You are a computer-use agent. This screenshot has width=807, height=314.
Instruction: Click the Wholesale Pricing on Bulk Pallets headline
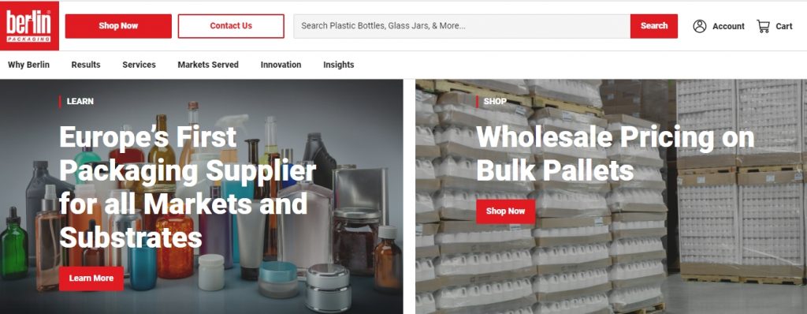(x=615, y=154)
